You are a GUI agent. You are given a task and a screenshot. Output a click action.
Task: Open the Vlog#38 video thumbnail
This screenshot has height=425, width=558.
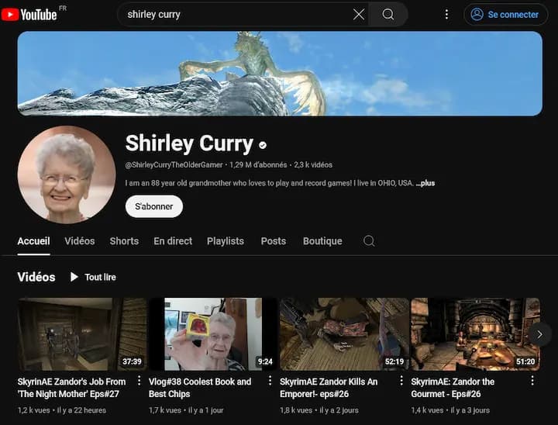point(213,334)
